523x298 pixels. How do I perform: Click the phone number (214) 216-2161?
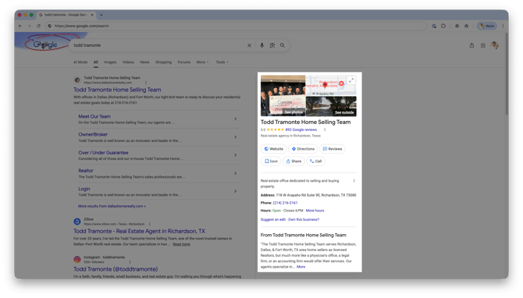coord(285,203)
